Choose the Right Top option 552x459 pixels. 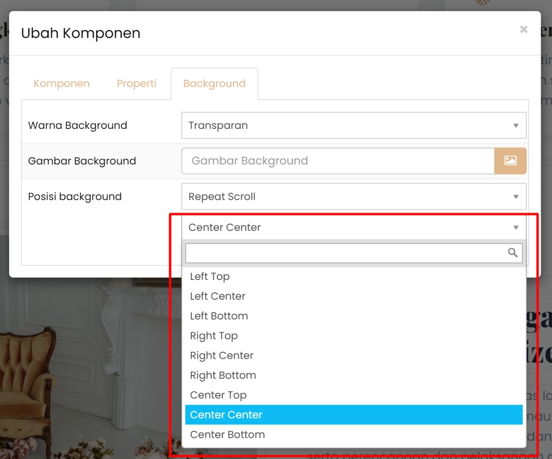213,335
